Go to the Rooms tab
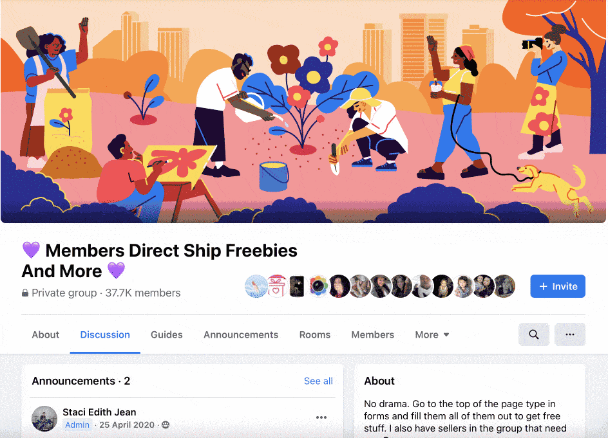Image resolution: width=608 pixels, height=438 pixels. click(x=315, y=334)
